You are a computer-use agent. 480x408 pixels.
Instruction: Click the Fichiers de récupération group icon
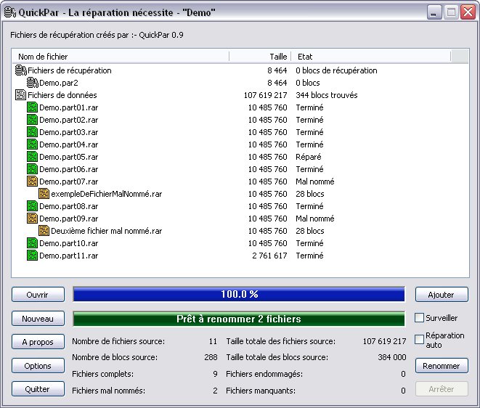[21, 70]
